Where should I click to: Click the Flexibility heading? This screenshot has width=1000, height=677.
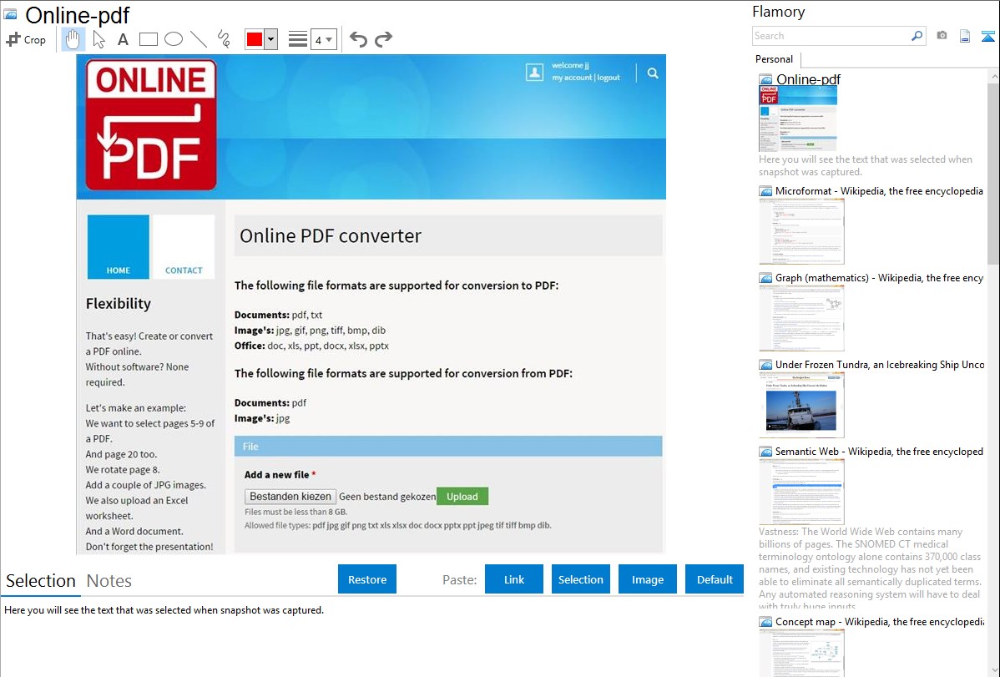(119, 304)
